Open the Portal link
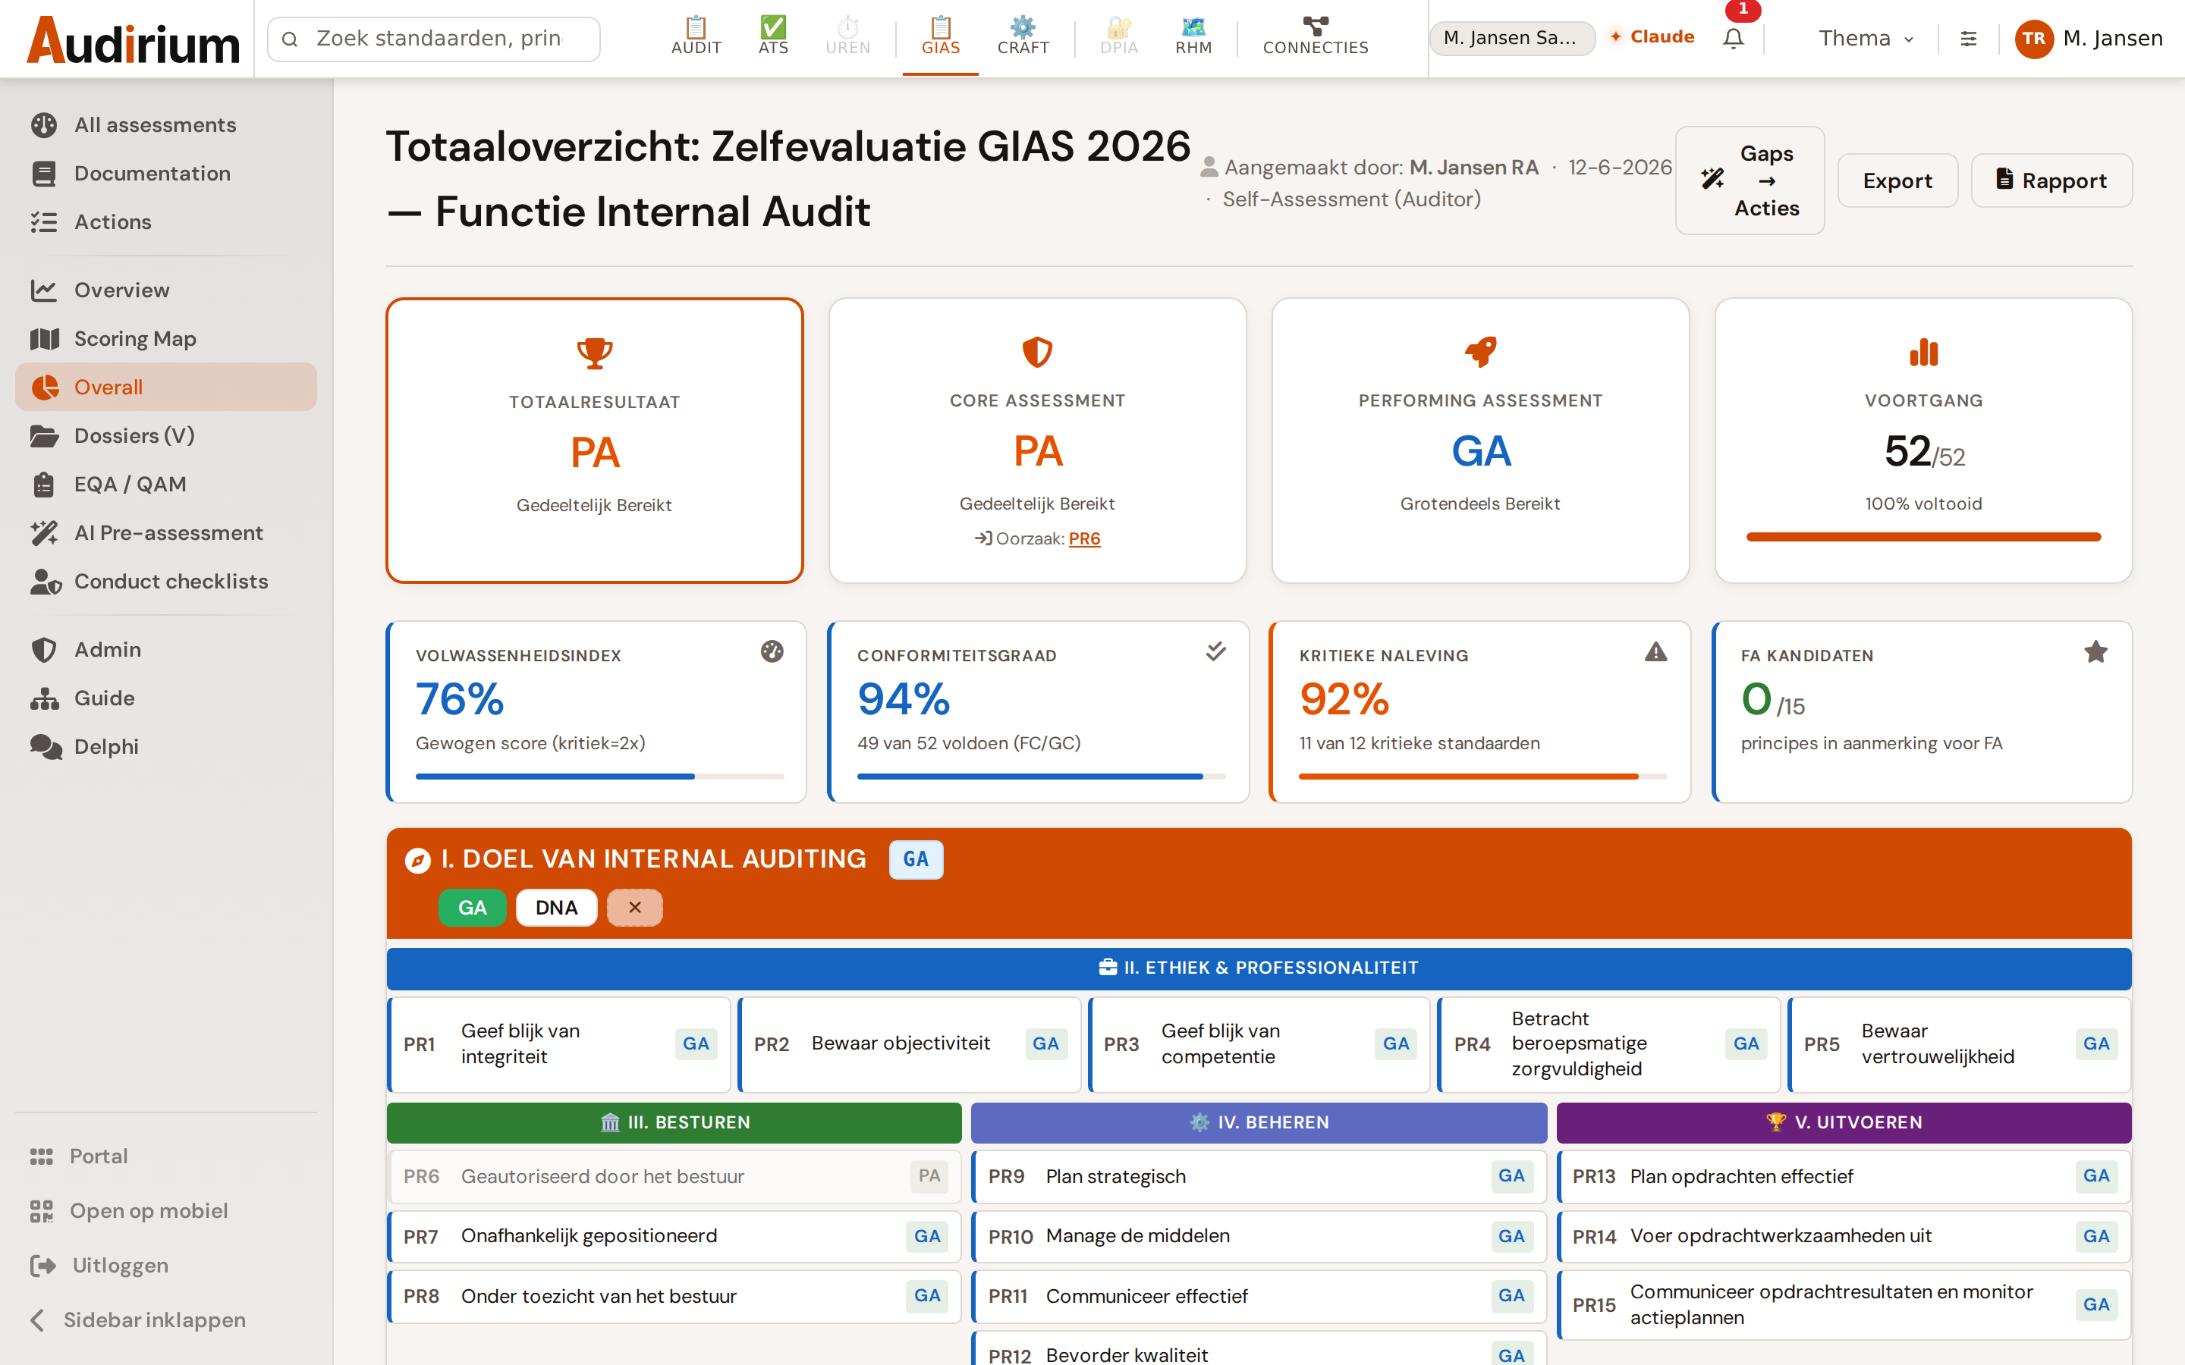Viewport: 2185px width, 1365px height. pos(166,1156)
